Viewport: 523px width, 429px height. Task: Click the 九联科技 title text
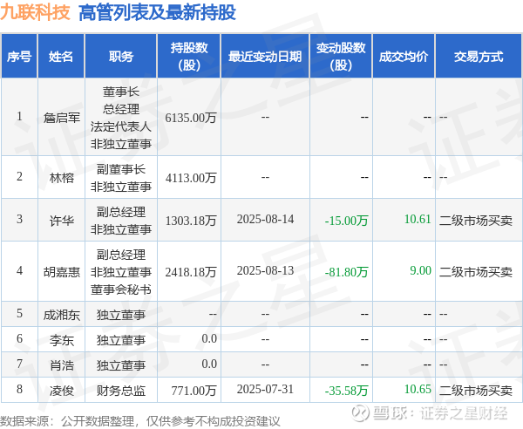pyautogui.click(x=35, y=13)
